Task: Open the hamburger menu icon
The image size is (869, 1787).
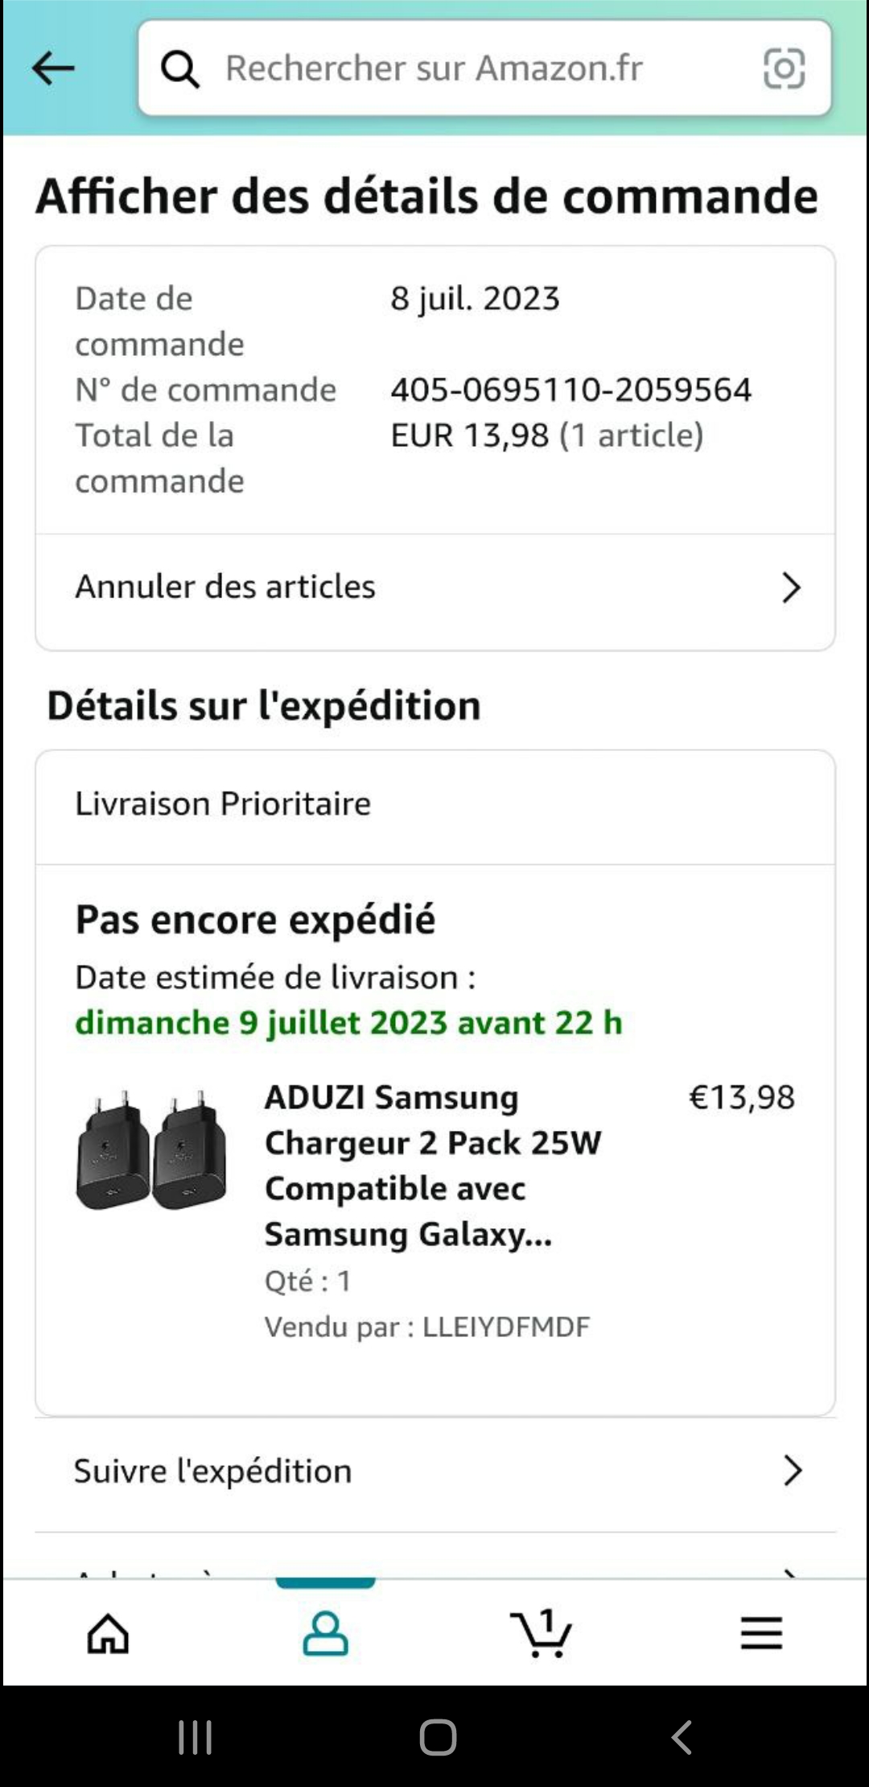Action: click(761, 1633)
